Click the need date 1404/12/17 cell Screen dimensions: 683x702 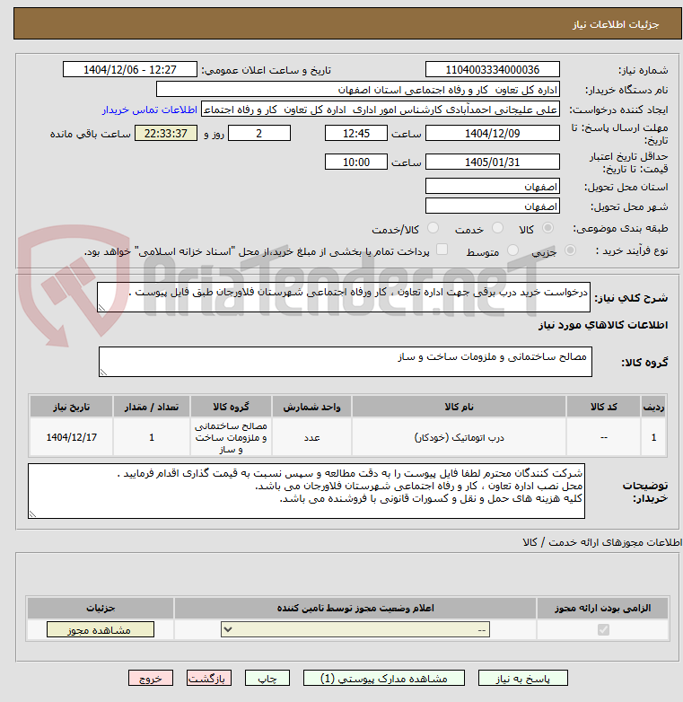click(72, 437)
